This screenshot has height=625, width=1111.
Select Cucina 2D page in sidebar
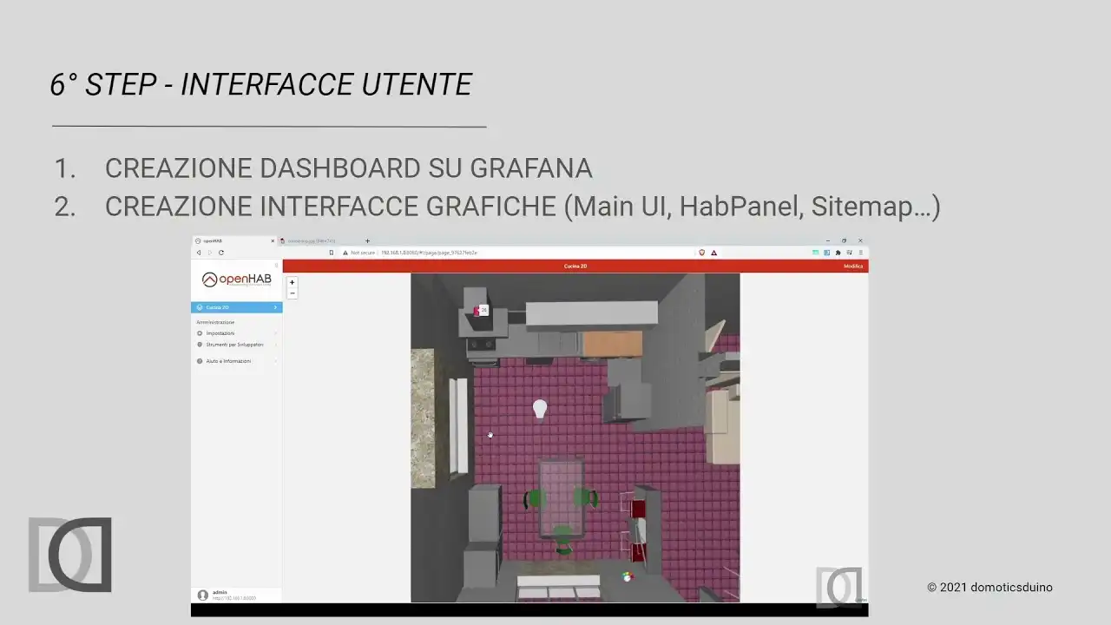coord(235,307)
